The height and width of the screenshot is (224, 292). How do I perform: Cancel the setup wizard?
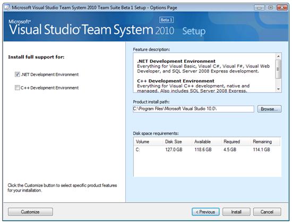pos(267,212)
